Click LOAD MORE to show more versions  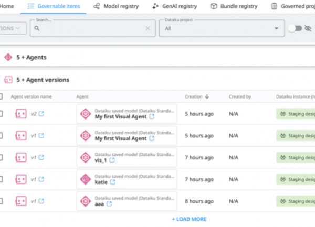tap(189, 219)
